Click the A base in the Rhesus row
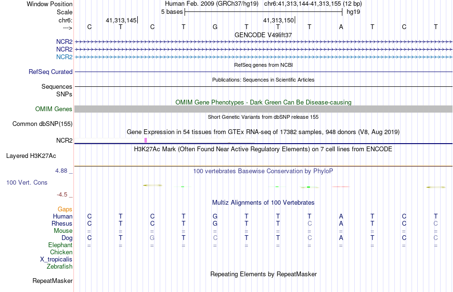This screenshot has width=453, height=292. pyautogui.click(x=341, y=223)
